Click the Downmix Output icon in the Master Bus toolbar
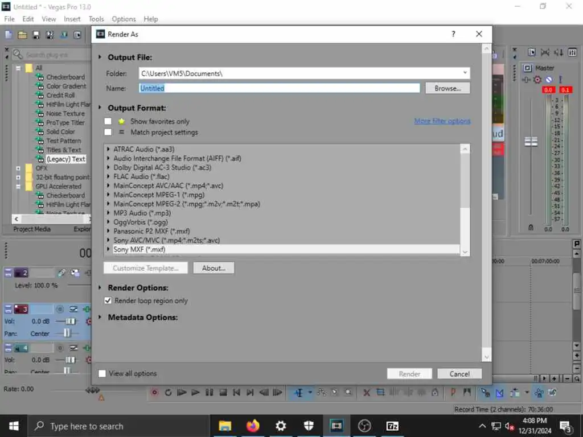 pos(545,52)
